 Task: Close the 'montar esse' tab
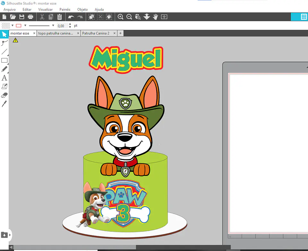pyautogui.click(x=34, y=33)
